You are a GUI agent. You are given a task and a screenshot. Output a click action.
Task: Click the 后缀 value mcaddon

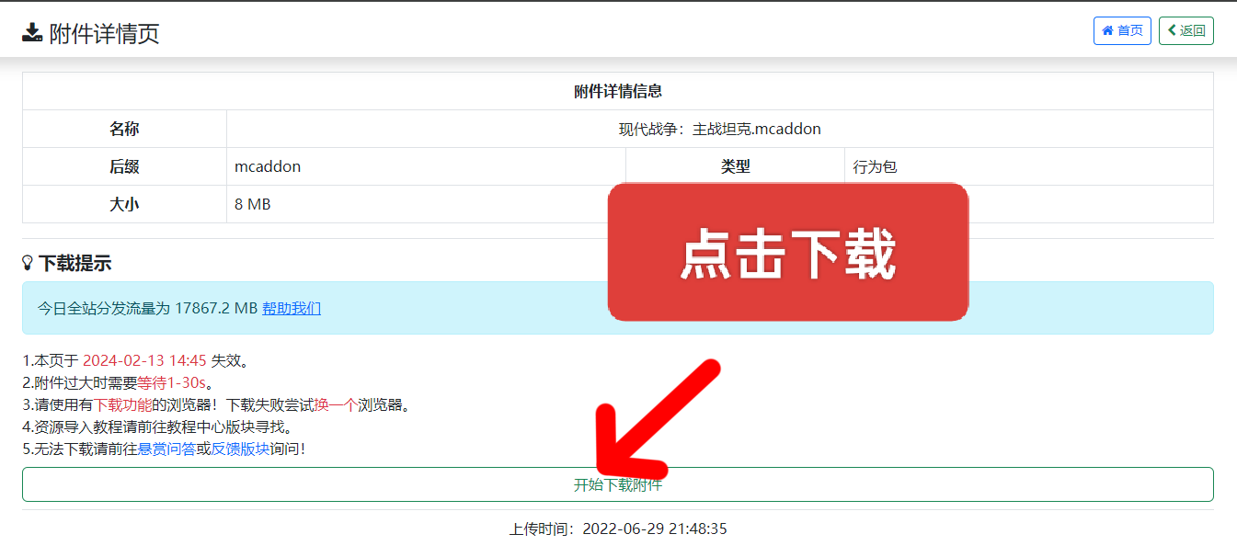(268, 166)
